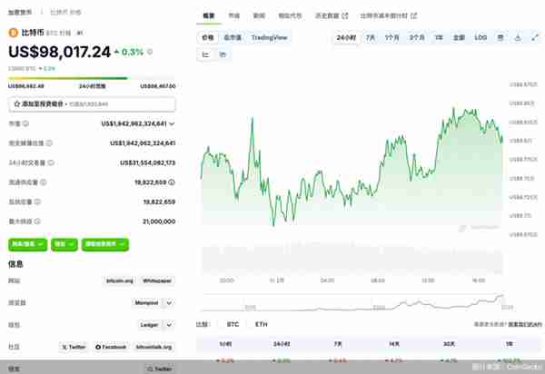Click the info icon next to circulating supply value
The height and width of the screenshot is (374, 545).
point(172,182)
